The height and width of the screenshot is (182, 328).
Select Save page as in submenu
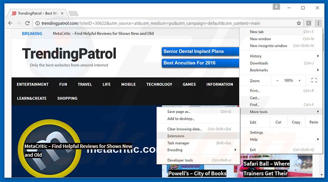[x=198, y=112]
